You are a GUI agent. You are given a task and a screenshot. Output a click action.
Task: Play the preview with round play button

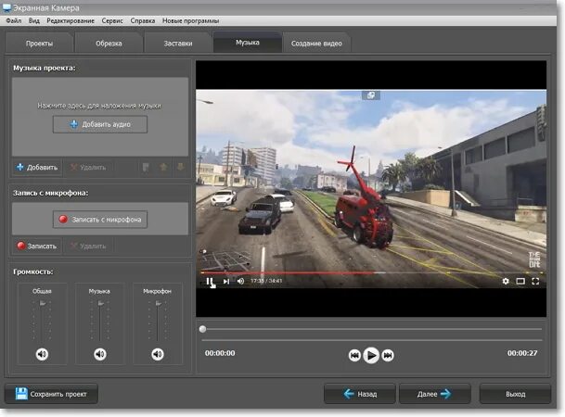371,356
